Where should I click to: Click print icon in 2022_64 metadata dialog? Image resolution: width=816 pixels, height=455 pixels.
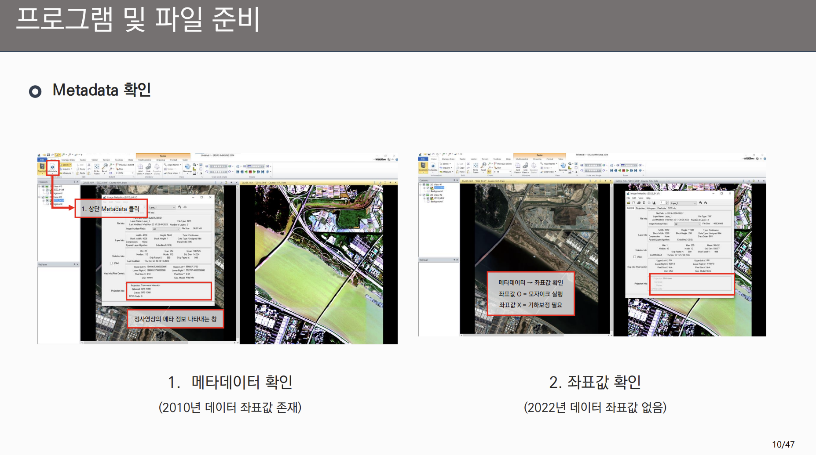click(x=639, y=203)
